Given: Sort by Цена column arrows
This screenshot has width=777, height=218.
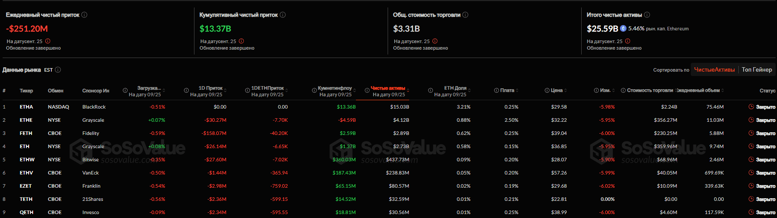Looking at the screenshot, I should pos(565,90).
